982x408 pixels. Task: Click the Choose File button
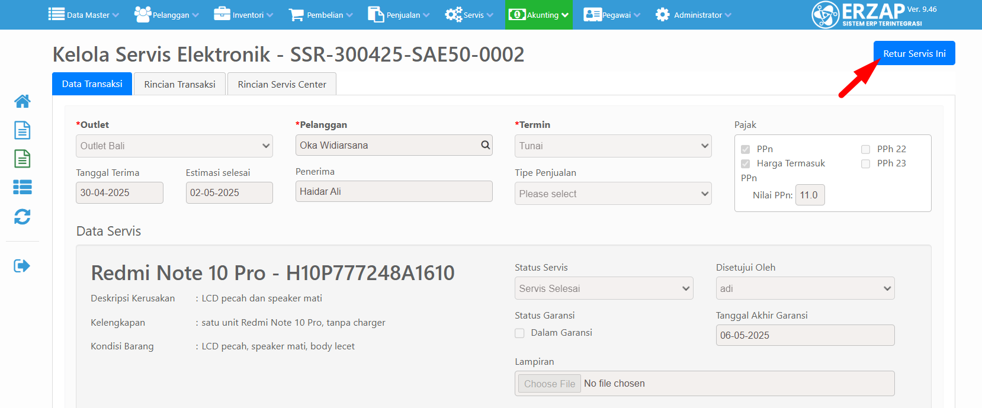[x=550, y=384]
